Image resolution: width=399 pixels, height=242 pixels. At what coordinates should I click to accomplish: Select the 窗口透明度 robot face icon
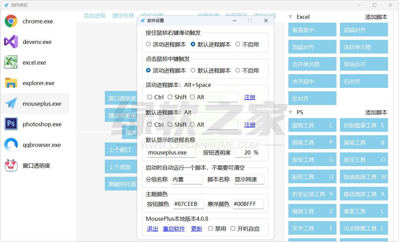pyautogui.click(x=11, y=165)
